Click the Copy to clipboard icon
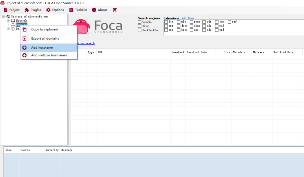Image resolution: width=304 pixels, height=177 pixels. [x=24, y=29]
